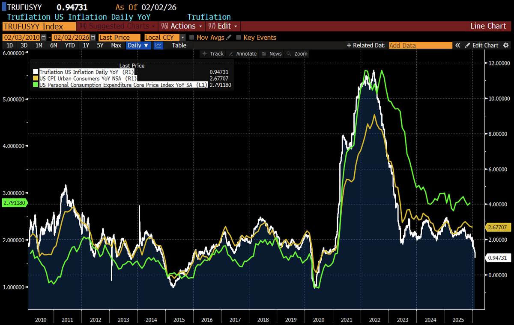Click the end date field 02/02/2026
Image resolution: width=514 pixels, height=325 pixels.
71,38
